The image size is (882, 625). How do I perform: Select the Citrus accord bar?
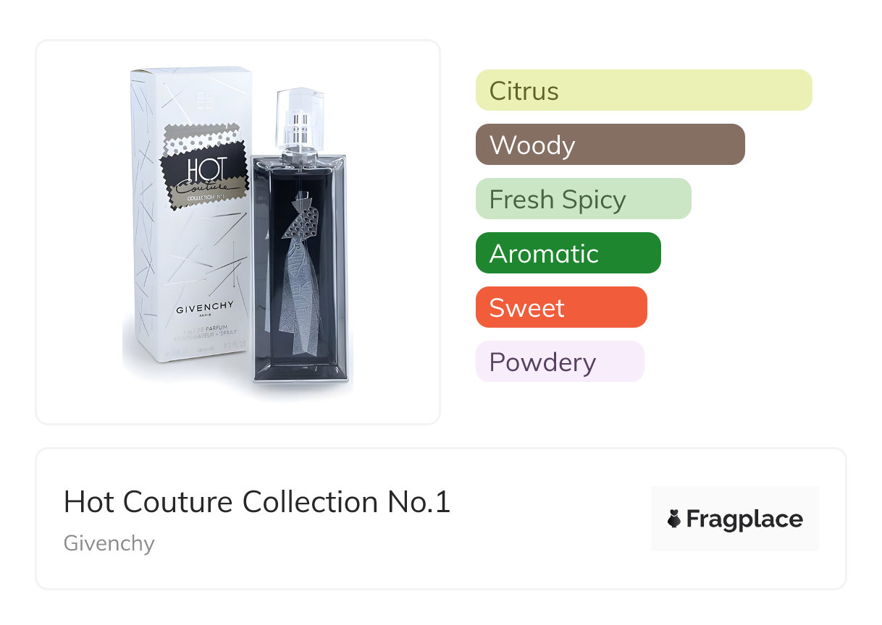point(643,90)
